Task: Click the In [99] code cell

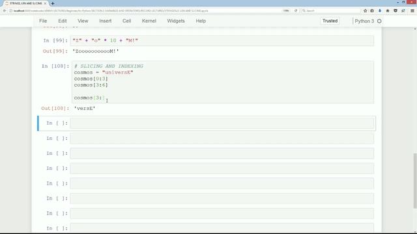Action: click(x=222, y=40)
